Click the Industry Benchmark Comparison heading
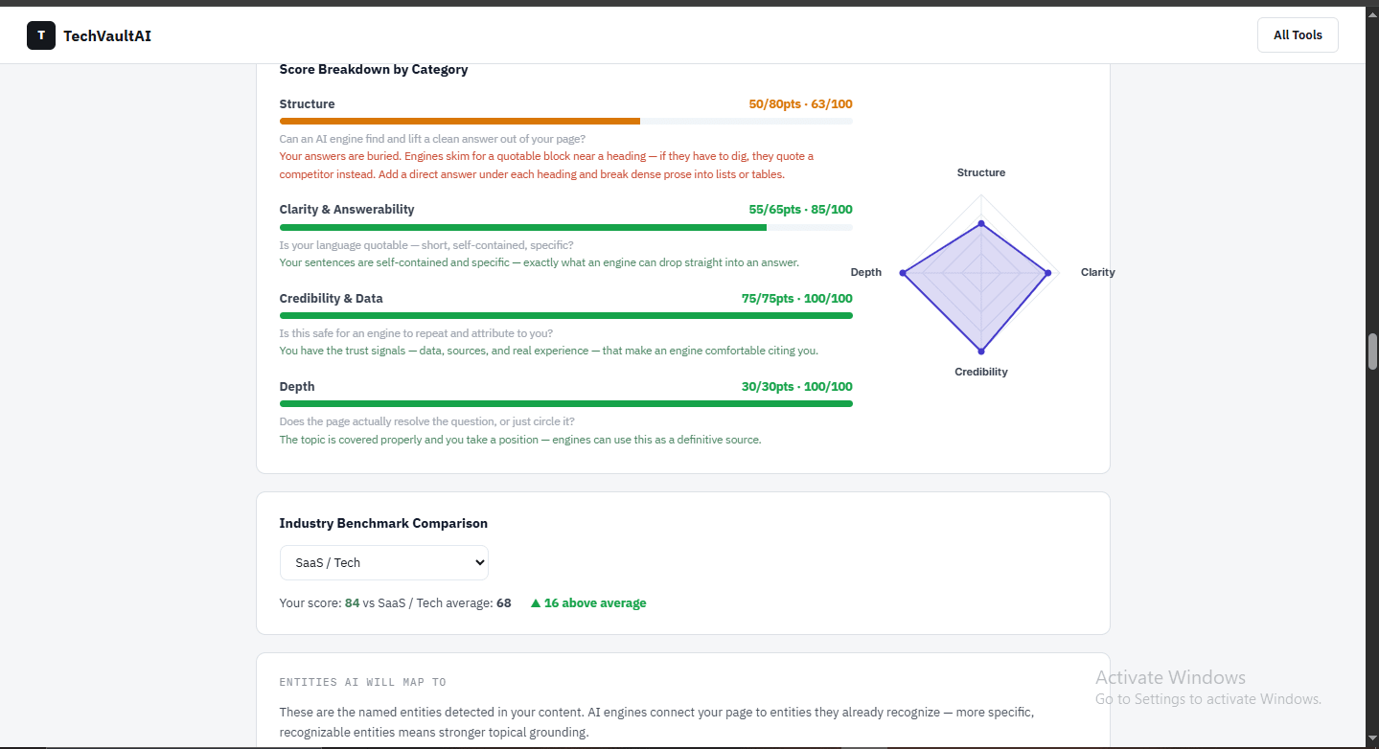 click(x=383, y=523)
